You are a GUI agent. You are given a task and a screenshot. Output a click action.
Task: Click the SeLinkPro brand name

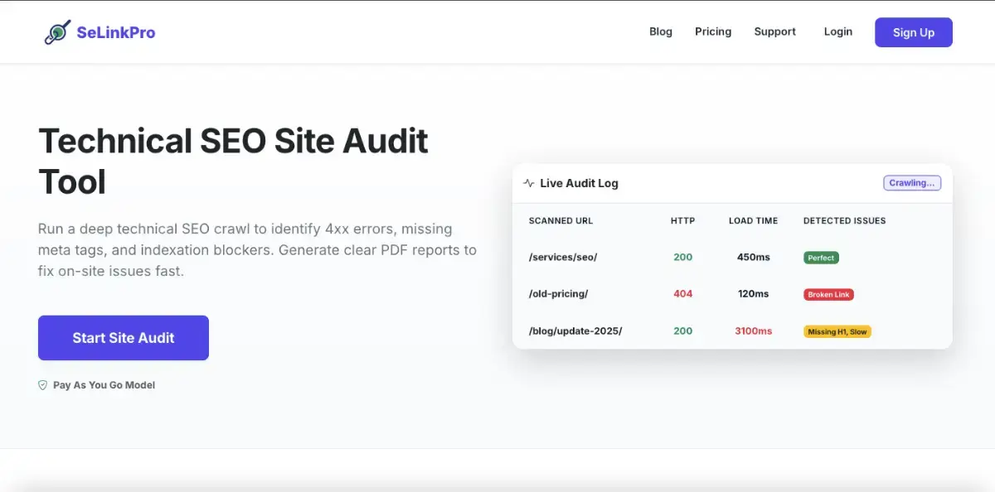coord(116,32)
